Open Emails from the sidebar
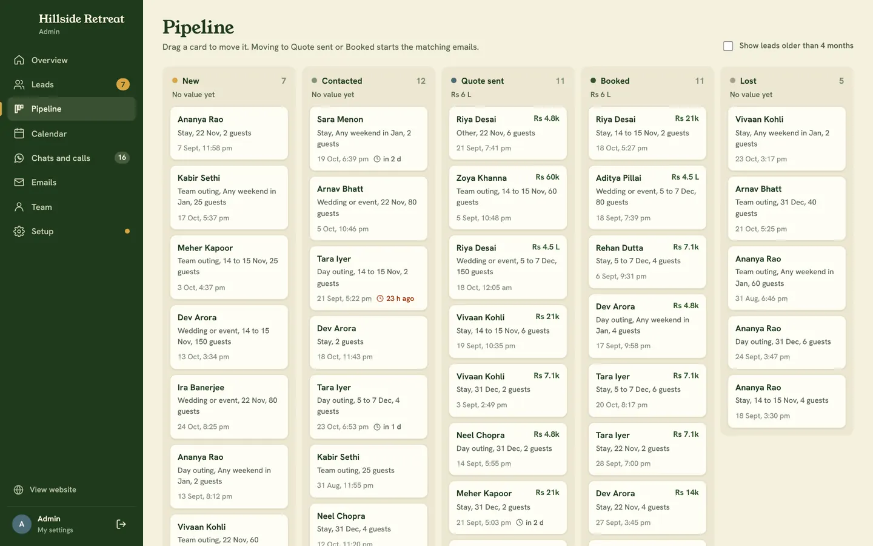Viewport: 873px width, 546px height. click(72, 182)
